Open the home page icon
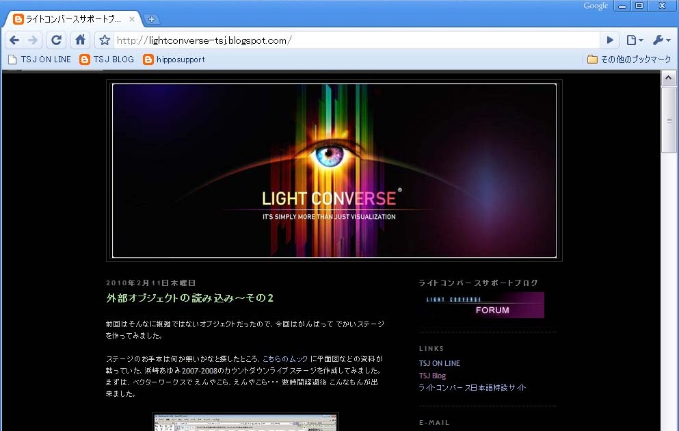Viewport: 679px width, 431px height. [80, 40]
